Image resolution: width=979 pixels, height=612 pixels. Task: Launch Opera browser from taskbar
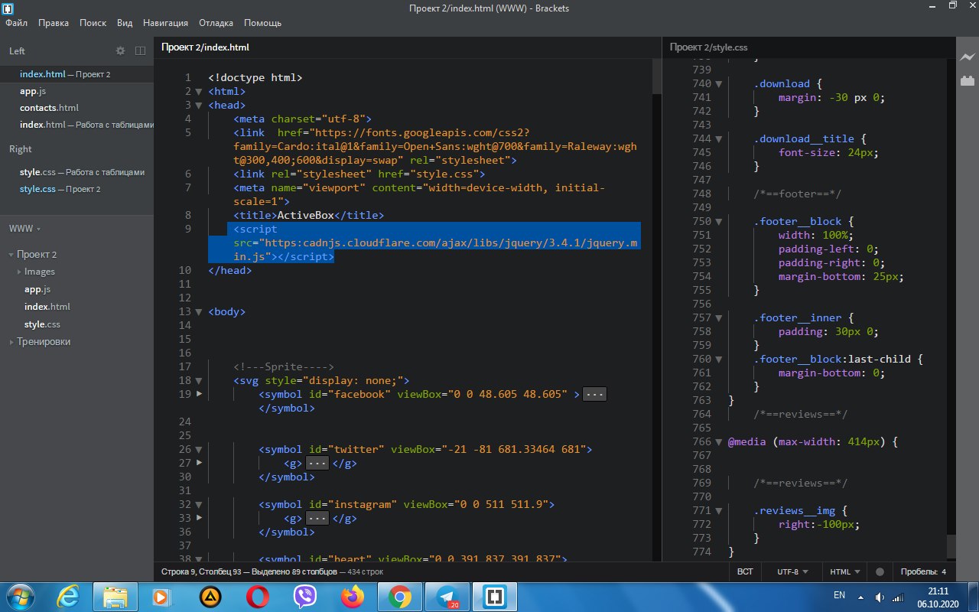258,596
